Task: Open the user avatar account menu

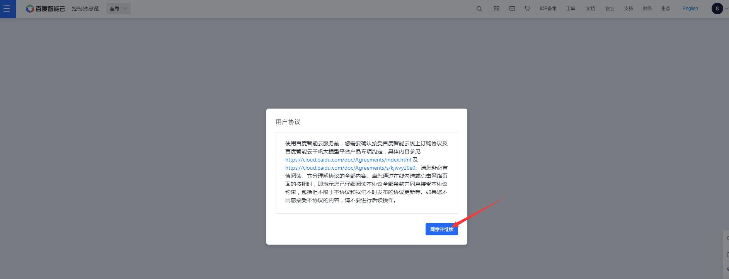Action: tap(717, 9)
